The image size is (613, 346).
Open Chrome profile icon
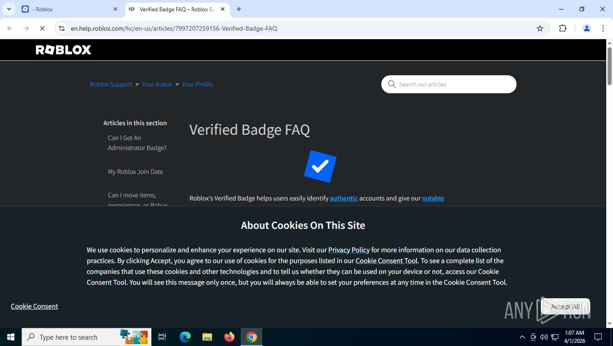click(x=587, y=28)
